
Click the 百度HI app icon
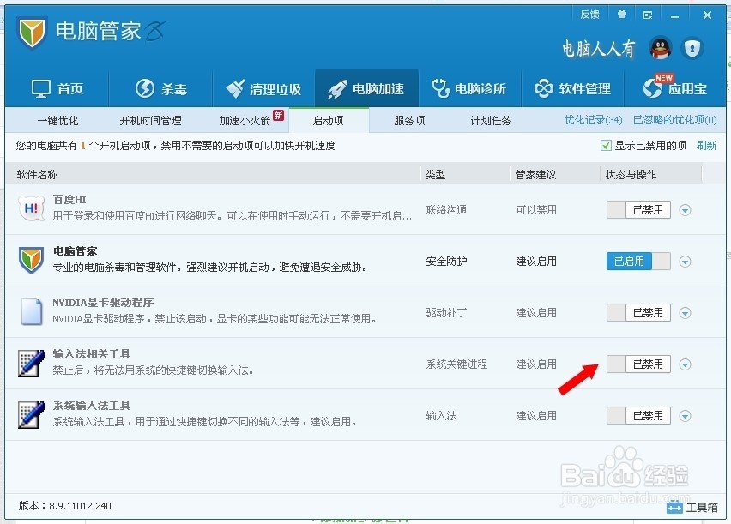point(31,208)
